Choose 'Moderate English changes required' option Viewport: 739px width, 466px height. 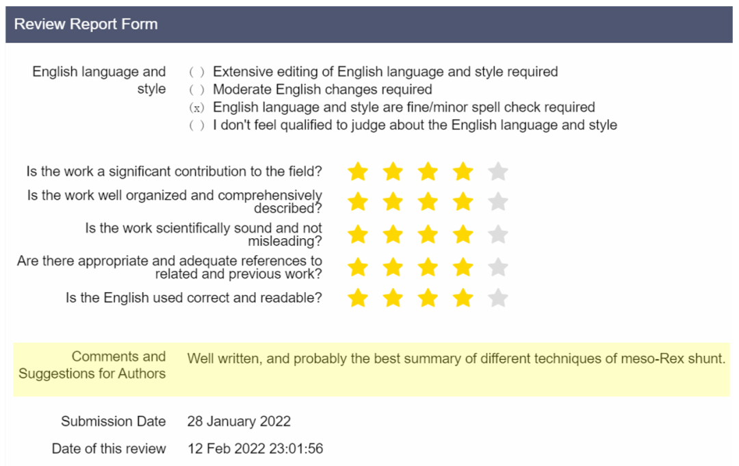tap(196, 90)
